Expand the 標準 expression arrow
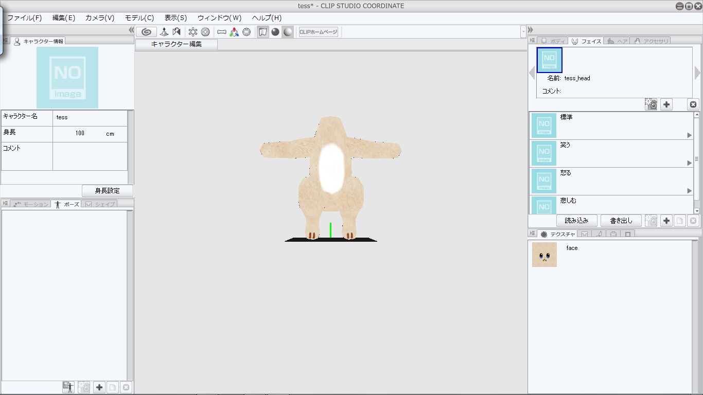 point(690,135)
